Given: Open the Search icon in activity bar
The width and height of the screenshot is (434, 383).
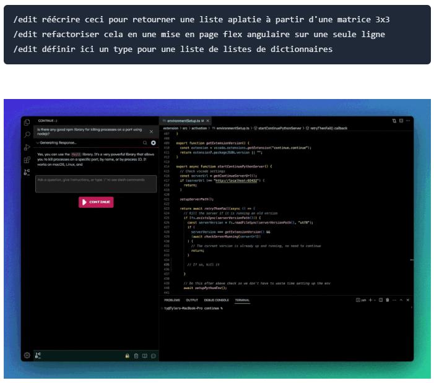Looking at the screenshot, I should pyautogui.click(x=27, y=135).
